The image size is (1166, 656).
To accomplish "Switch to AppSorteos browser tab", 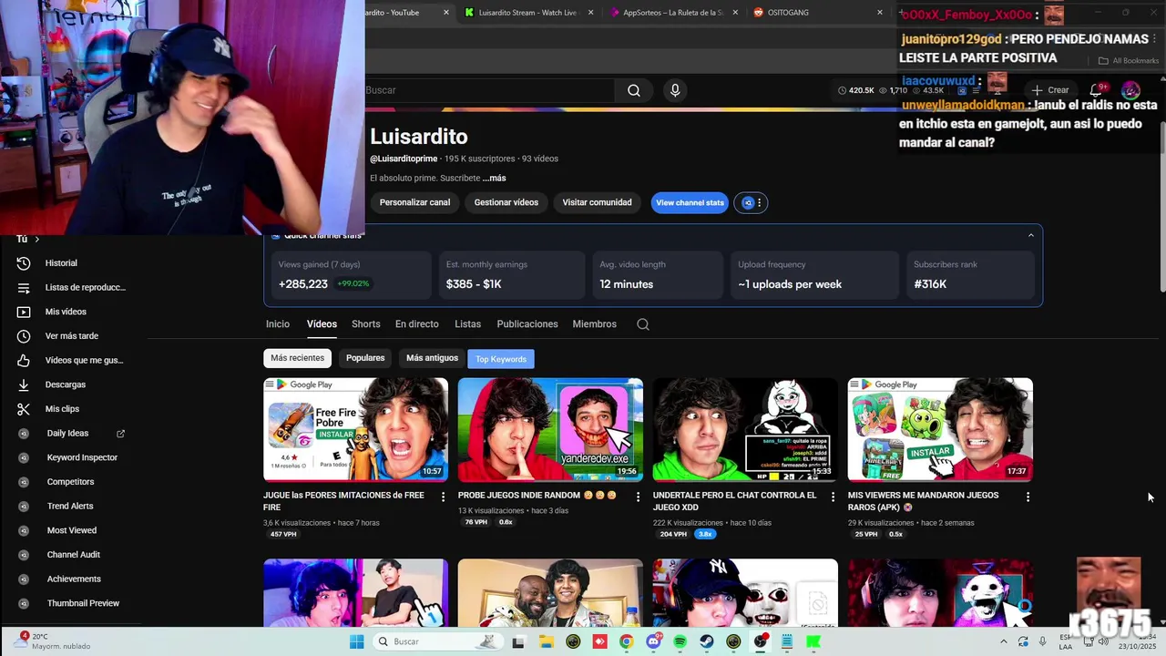I will tap(672, 13).
